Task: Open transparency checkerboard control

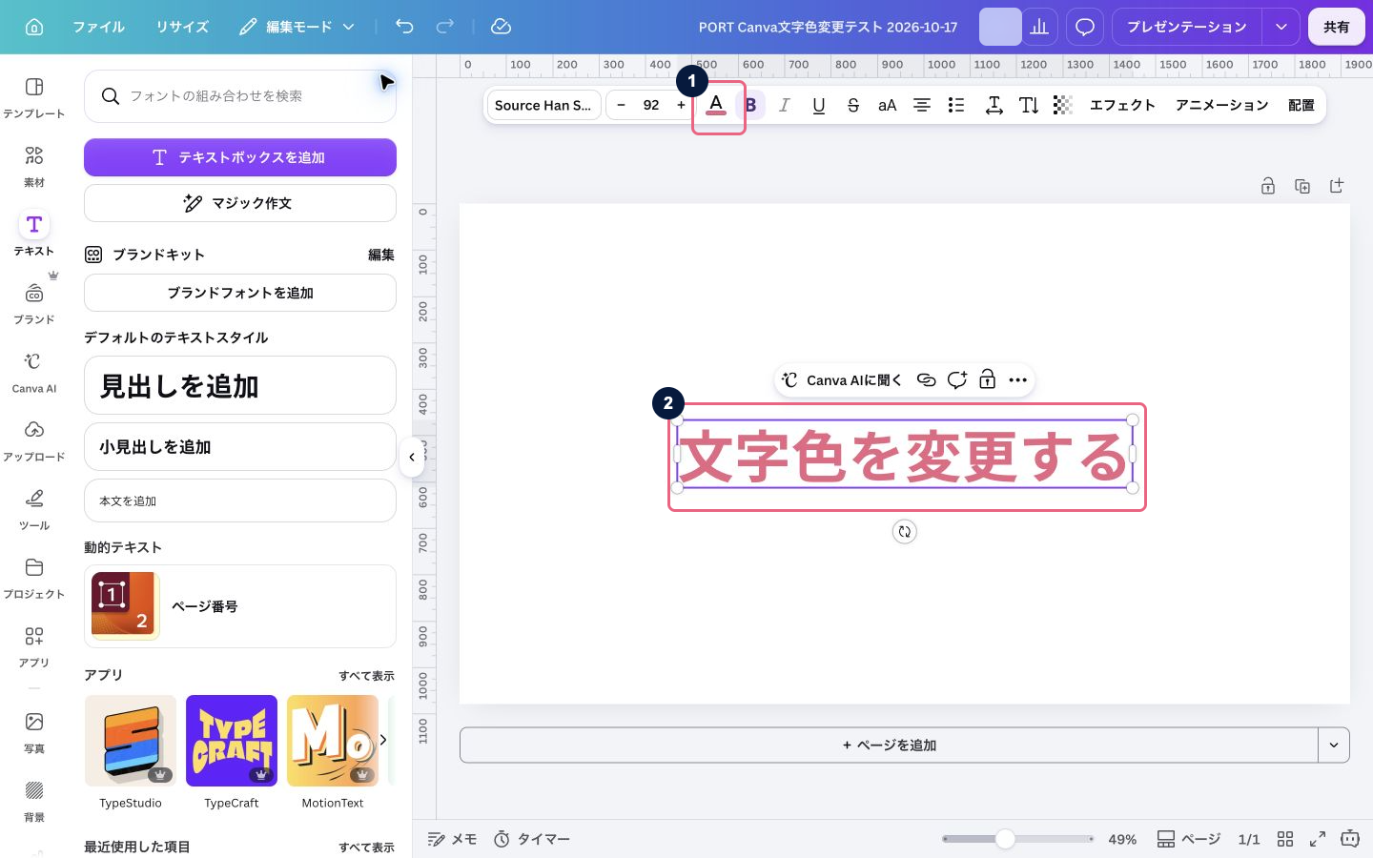Action: coord(1063,105)
